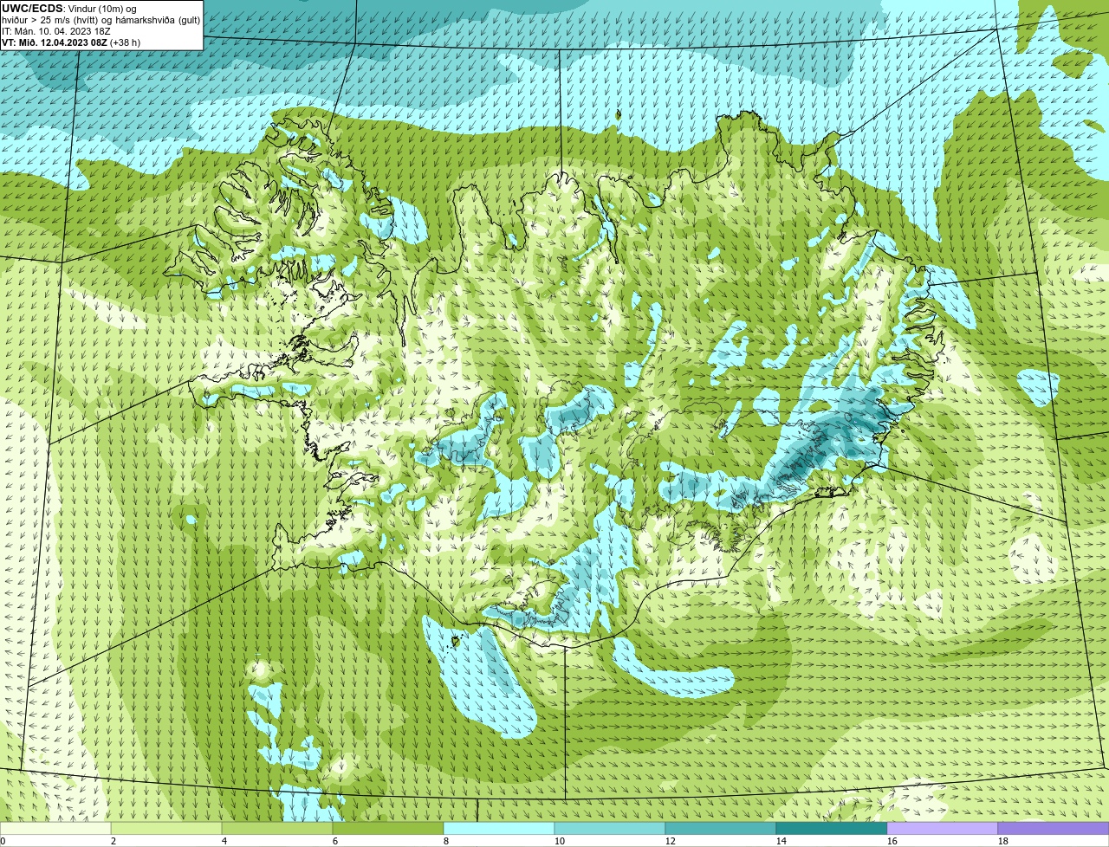Viewport: 1109px width, 847px height.
Task: Click the legend scale label '18'
Action: pyautogui.click(x=1003, y=841)
